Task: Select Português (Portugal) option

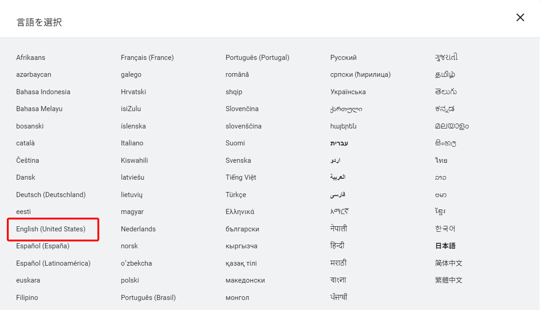Action: pyautogui.click(x=257, y=58)
